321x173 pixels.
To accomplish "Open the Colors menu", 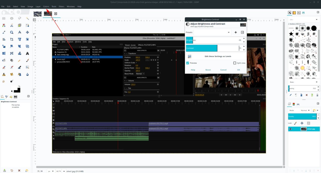I will (46, 6).
